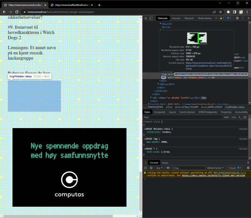Expand the collapsed div node below img
Image resolution: width=251 pixels, height=218 pixels.
tap(158, 84)
